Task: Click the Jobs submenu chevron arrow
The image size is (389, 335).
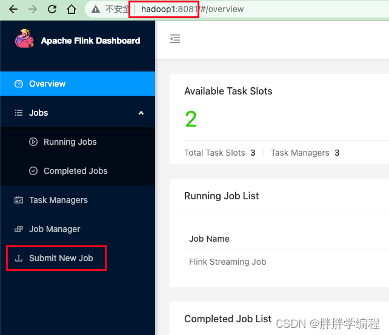Action: (141, 113)
